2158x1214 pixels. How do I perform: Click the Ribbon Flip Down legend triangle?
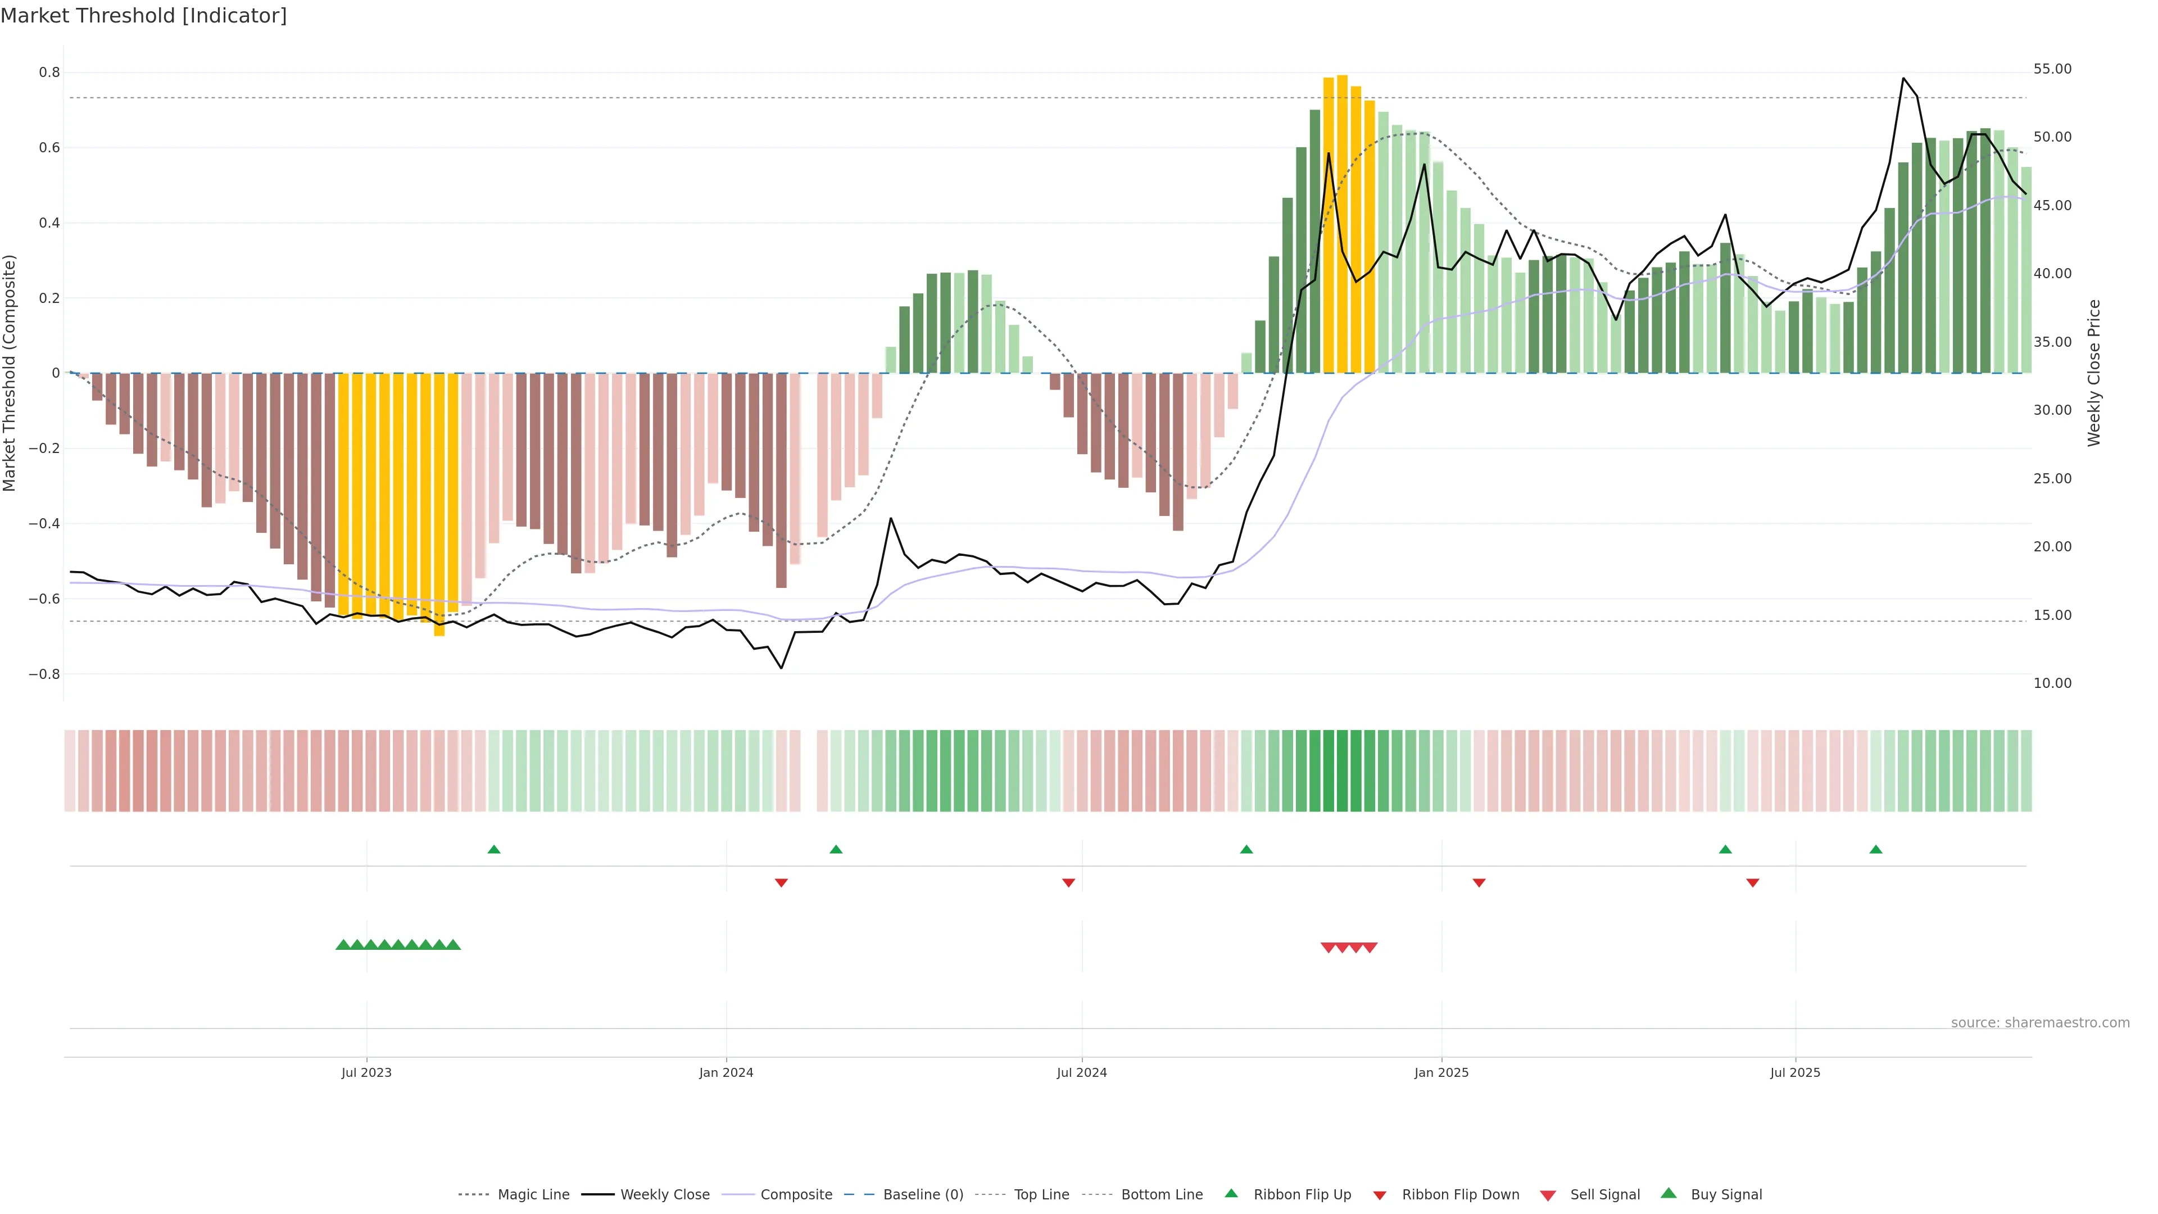tap(1380, 1195)
